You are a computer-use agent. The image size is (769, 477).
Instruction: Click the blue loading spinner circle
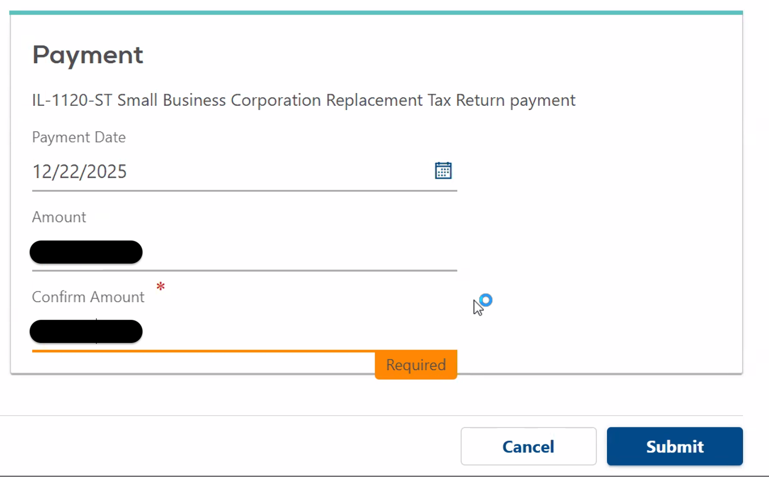pos(486,300)
